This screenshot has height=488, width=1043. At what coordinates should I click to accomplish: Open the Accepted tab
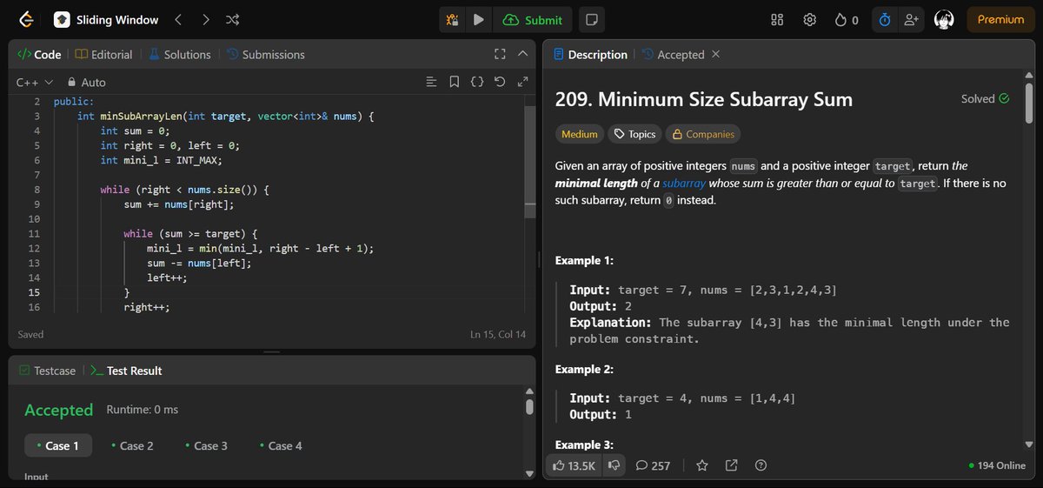[673, 54]
